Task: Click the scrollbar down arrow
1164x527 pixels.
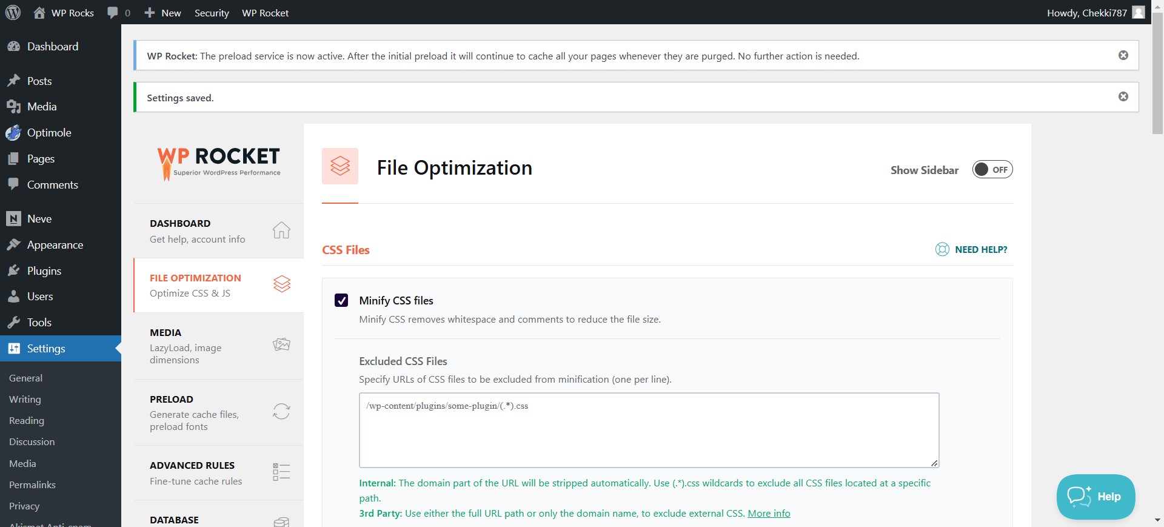Action: pyautogui.click(x=1157, y=520)
